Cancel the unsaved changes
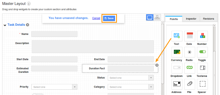The image size is (220, 95). pyautogui.click(x=96, y=18)
